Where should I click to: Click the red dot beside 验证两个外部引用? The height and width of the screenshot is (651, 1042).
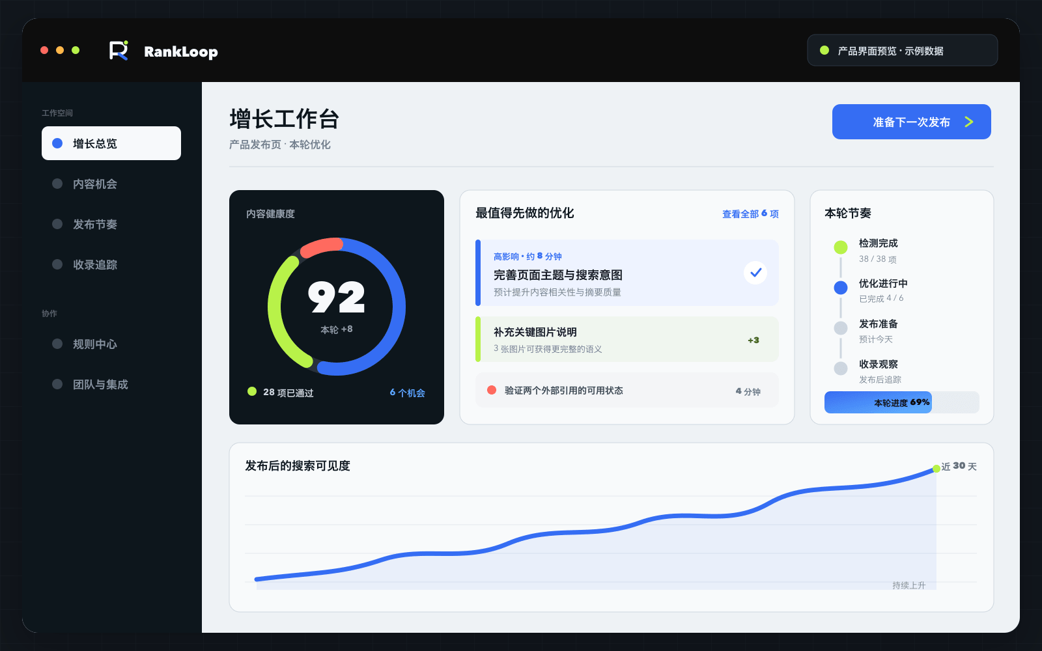pos(492,390)
